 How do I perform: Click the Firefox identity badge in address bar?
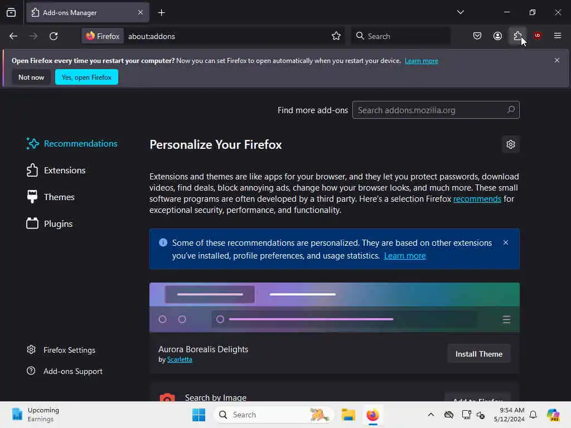tap(103, 36)
